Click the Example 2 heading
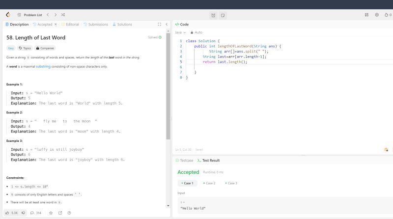This screenshot has width=393, height=219. tap(14, 112)
